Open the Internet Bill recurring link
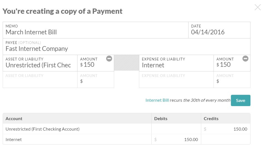 click(157, 100)
